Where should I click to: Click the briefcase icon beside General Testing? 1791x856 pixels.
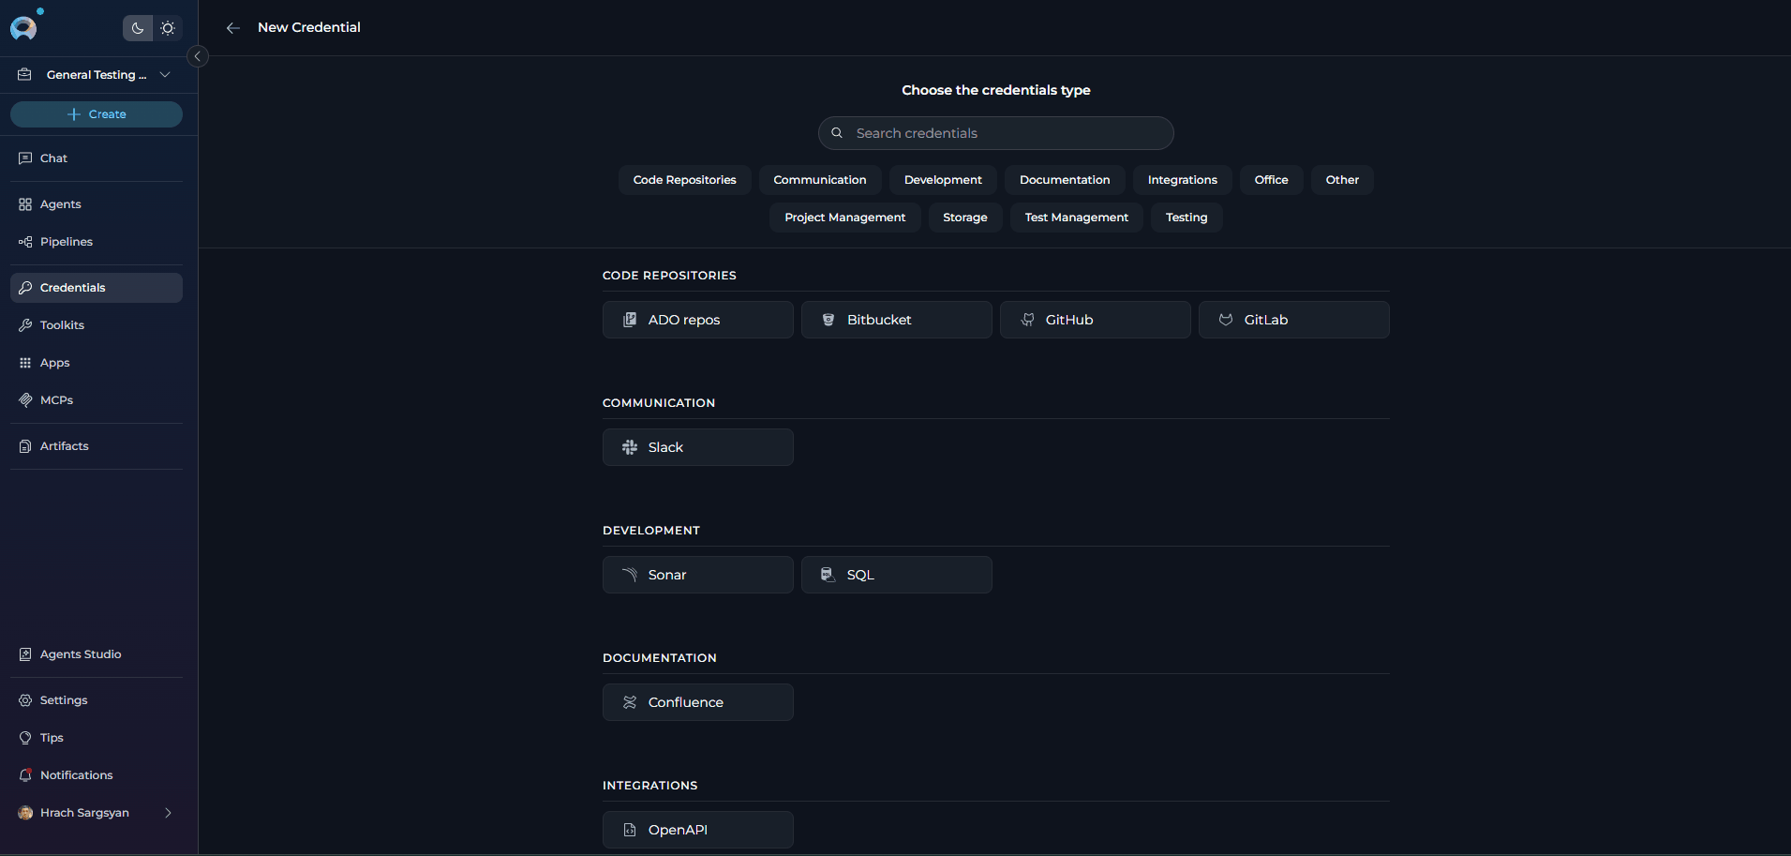tap(25, 74)
